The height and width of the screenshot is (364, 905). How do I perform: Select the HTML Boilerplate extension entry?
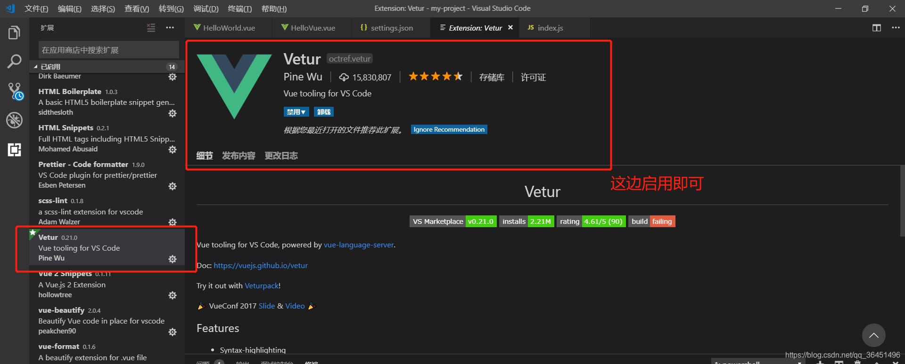(x=107, y=102)
